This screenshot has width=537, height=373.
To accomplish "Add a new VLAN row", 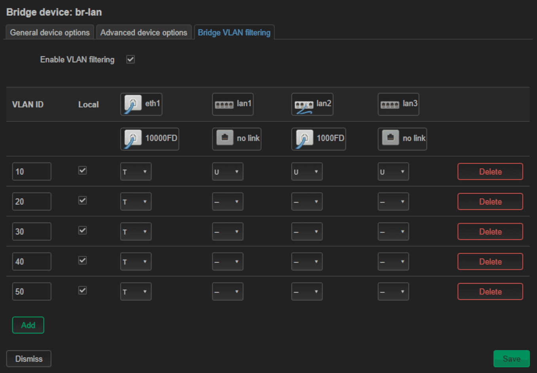I will tap(28, 325).
